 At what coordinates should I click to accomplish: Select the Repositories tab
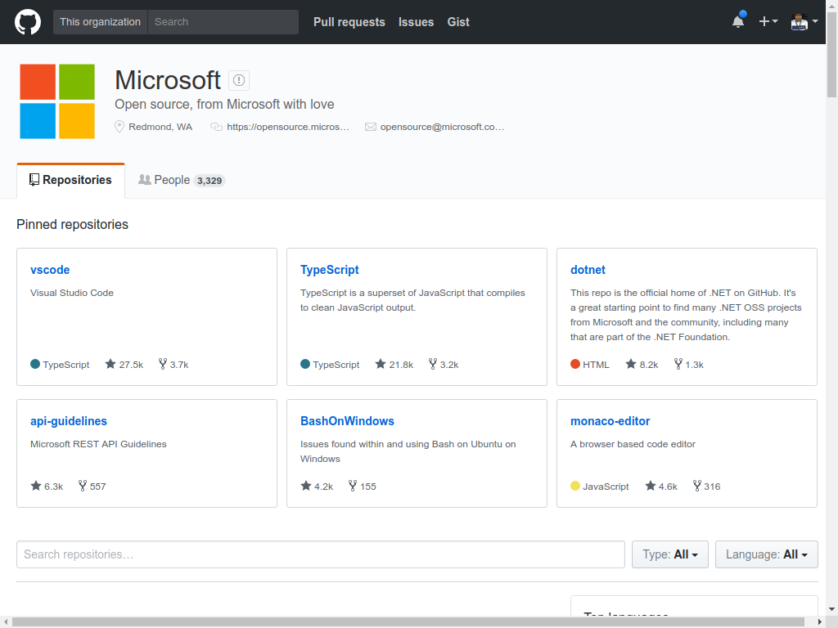70,181
